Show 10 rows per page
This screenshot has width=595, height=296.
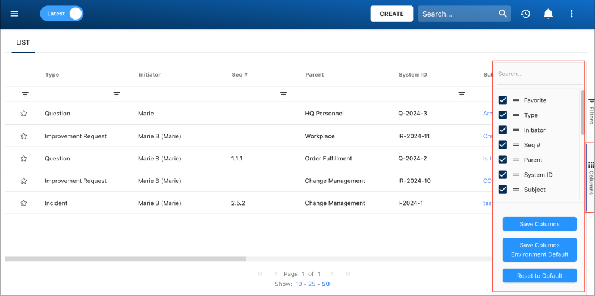point(299,284)
